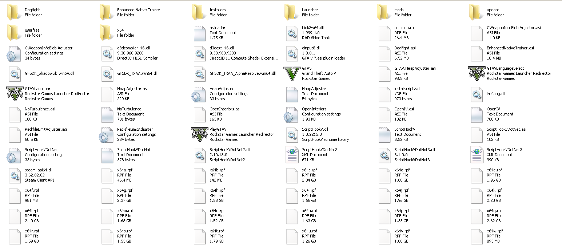Select the file name PackfileLimitAdjuster.asi
The height and width of the screenshot is (248, 562).
46,129
